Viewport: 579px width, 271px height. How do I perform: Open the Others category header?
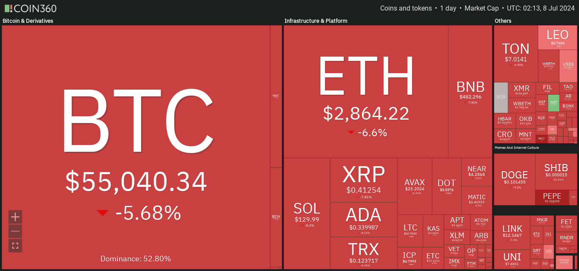tap(503, 21)
